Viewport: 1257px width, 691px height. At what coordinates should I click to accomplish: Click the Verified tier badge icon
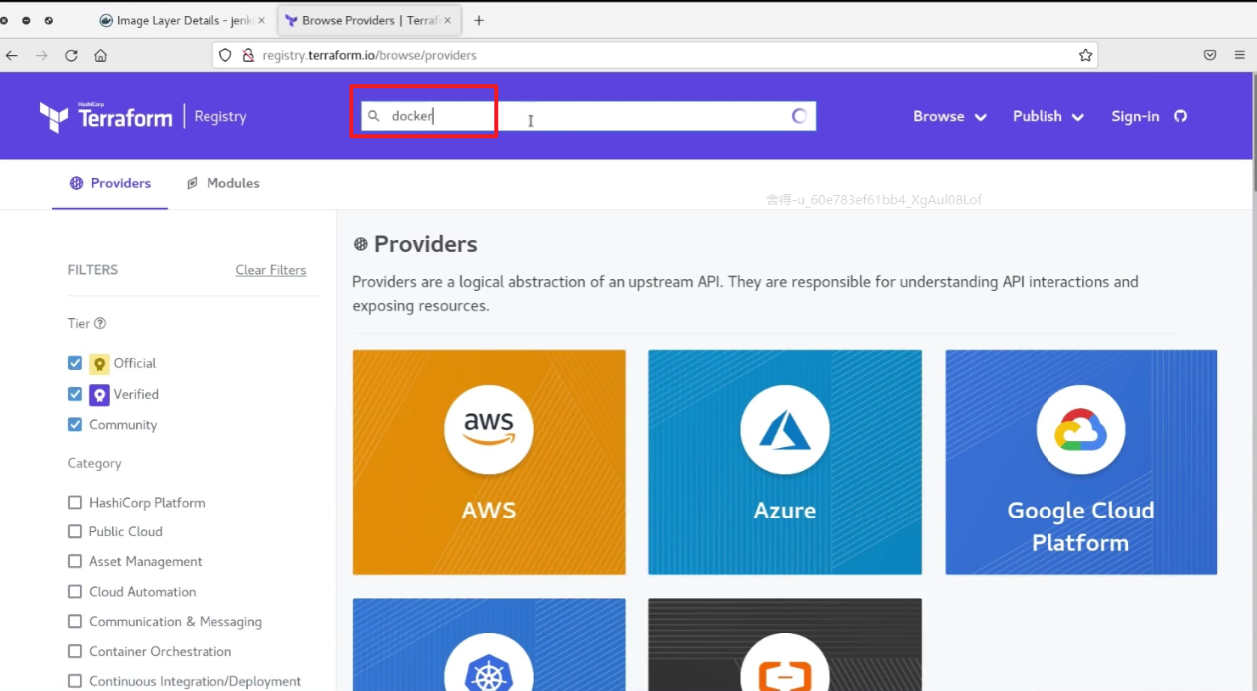(99, 394)
